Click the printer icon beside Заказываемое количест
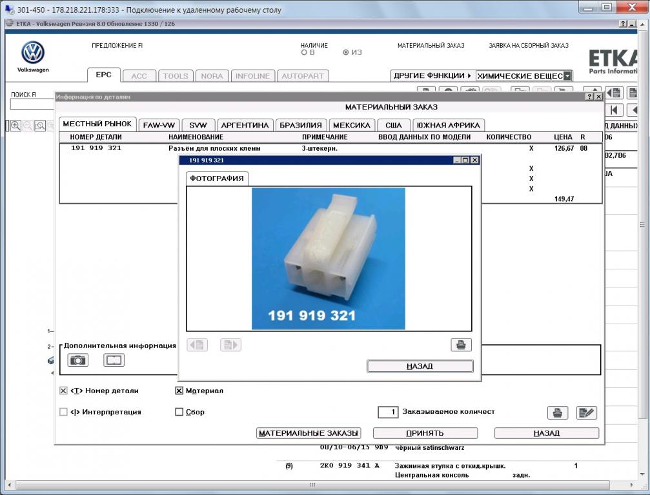 coord(558,412)
